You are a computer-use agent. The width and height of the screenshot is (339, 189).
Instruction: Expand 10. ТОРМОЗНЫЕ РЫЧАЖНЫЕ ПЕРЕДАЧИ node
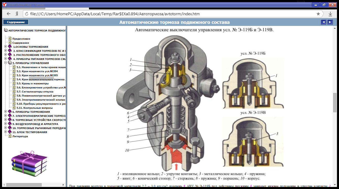coord(6,128)
